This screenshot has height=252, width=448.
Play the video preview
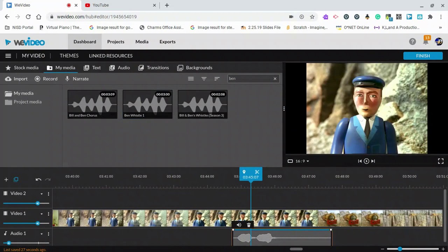point(366,161)
